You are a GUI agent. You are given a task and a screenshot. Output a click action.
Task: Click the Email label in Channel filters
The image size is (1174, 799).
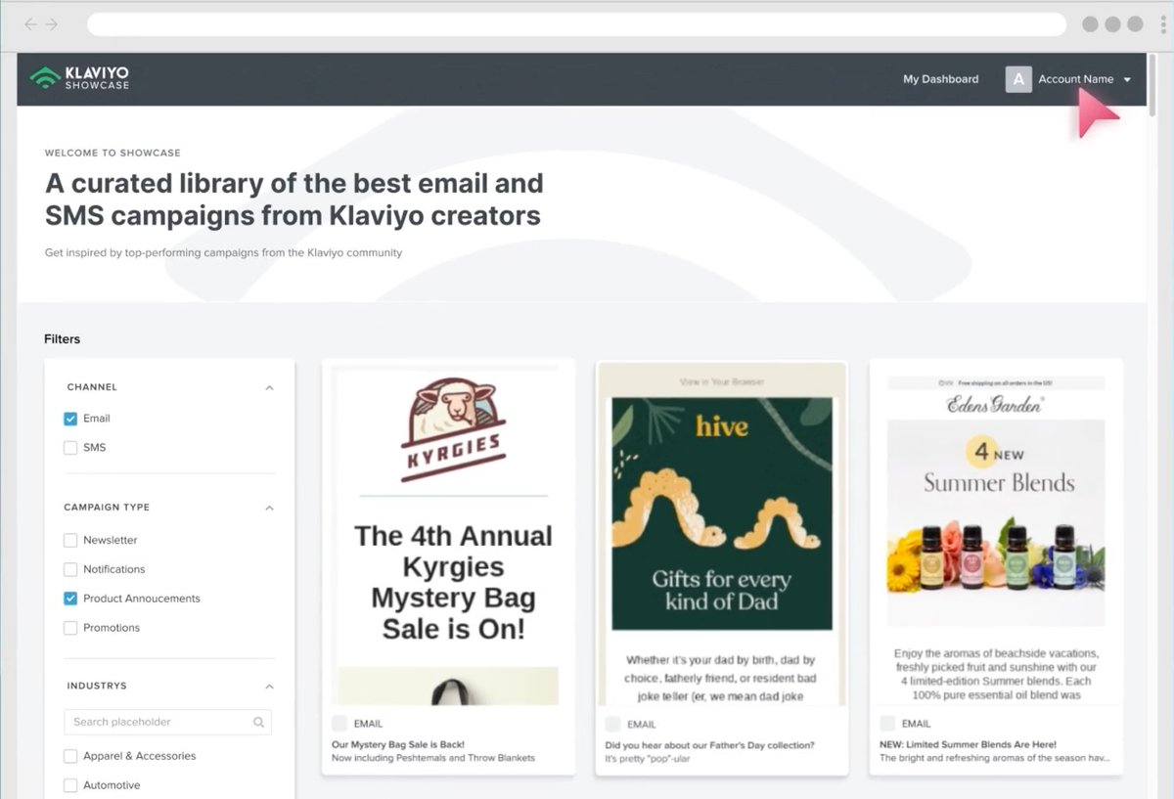click(97, 419)
